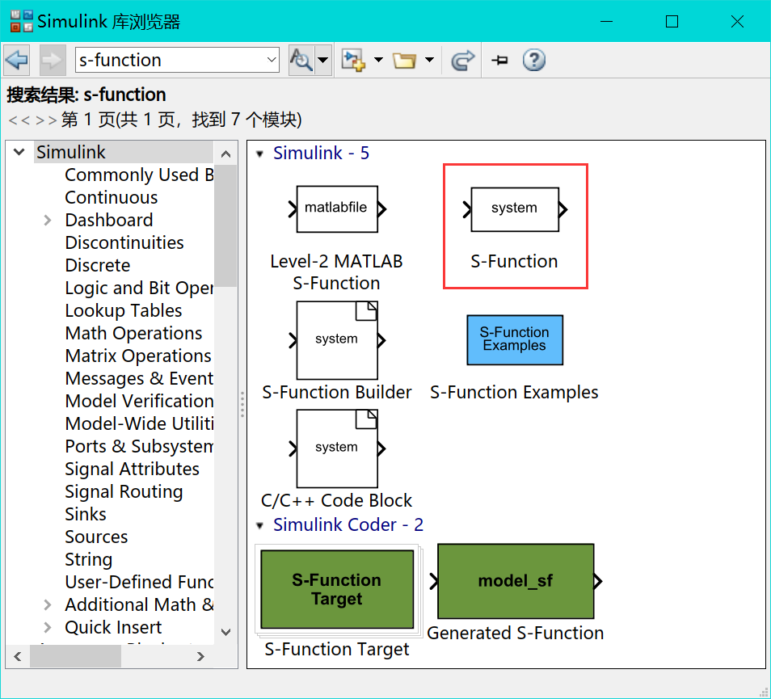Select the Level-2 MATLAB S-Function block
Viewport: 771px width, 699px height.
[337, 209]
